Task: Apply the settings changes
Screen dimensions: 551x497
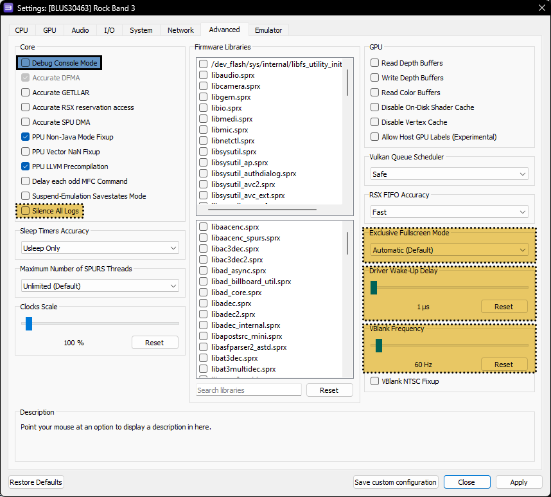Action: click(519, 482)
